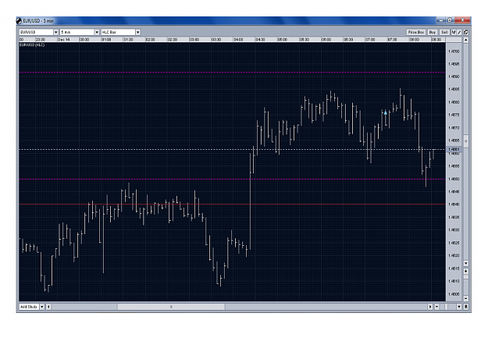Click the horizontal zoom out minus button
The image size is (488, 345).
(436, 307)
